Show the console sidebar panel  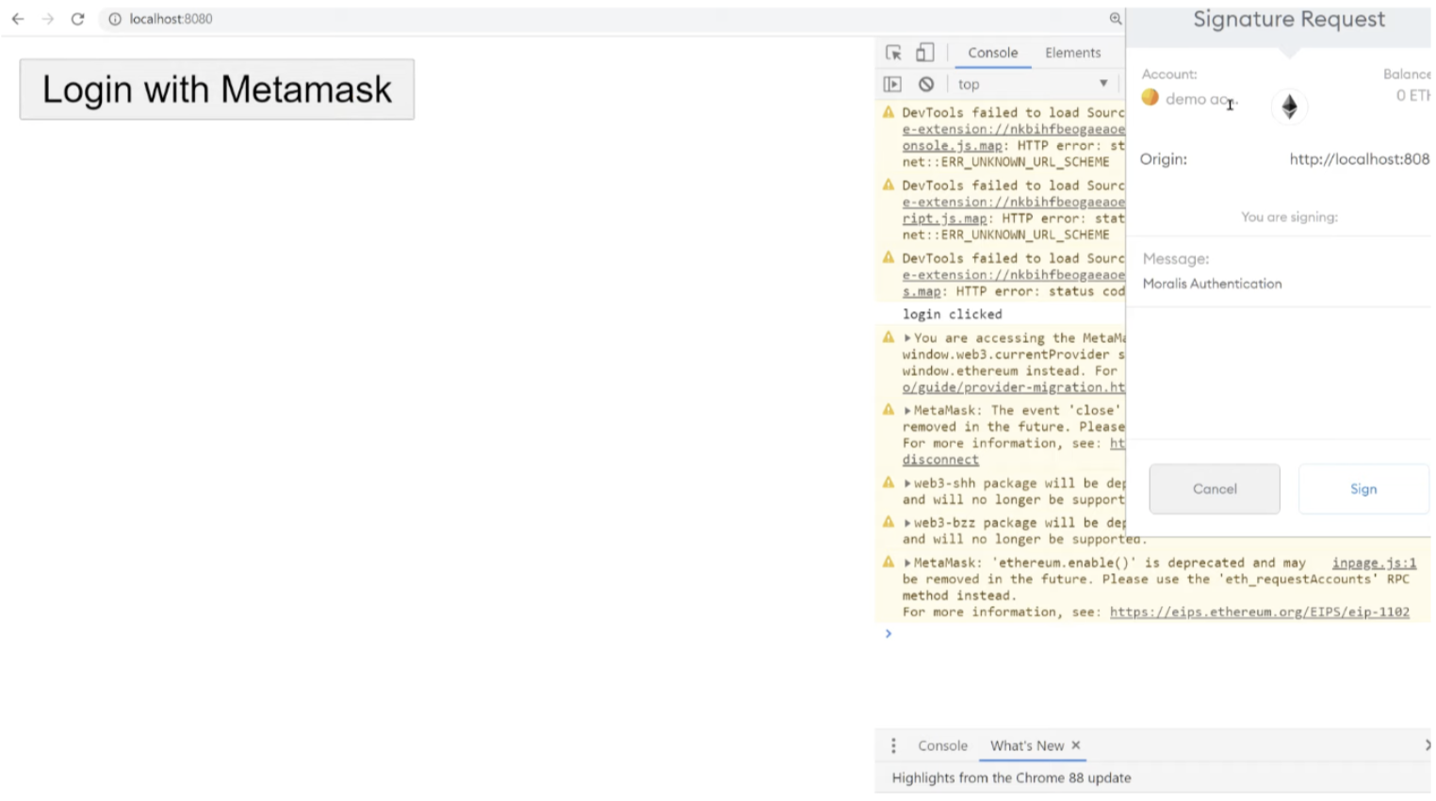[892, 83]
